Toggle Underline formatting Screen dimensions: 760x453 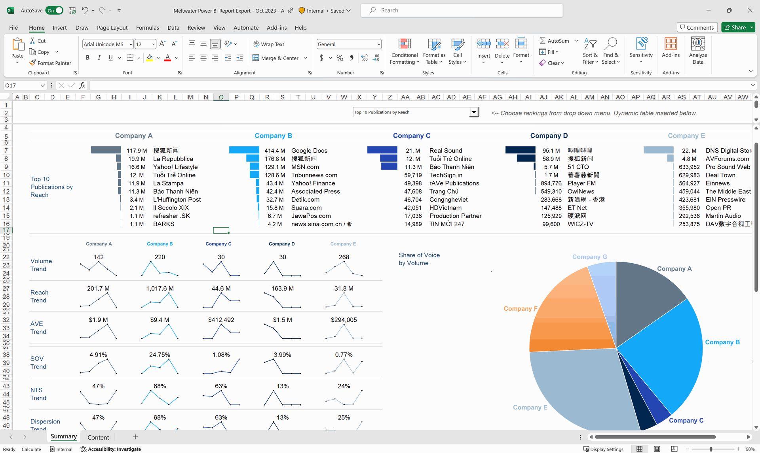coord(110,58)
